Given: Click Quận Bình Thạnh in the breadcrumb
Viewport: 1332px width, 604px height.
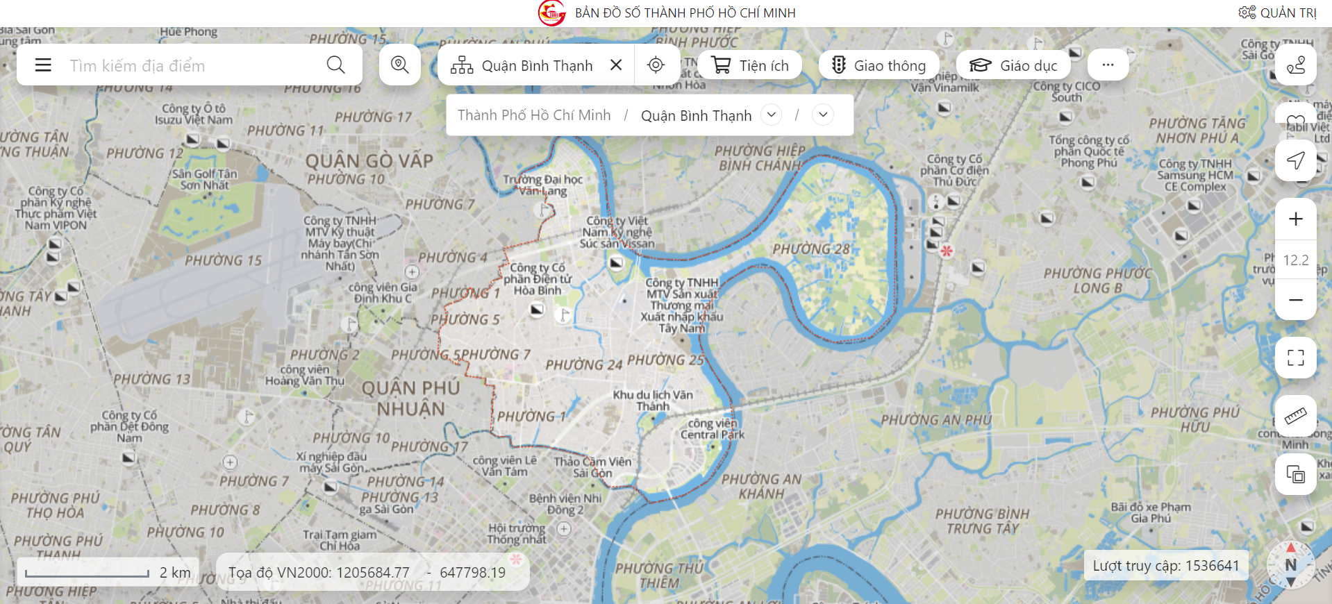Looking at the screenshot, I should pos(696,115).
